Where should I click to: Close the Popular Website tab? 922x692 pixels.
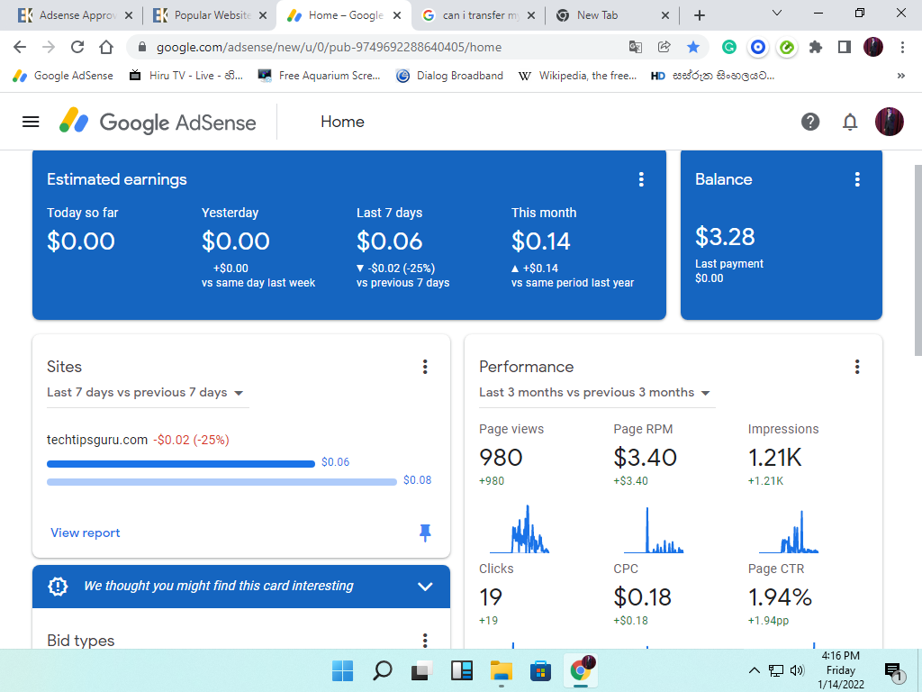pyautogui.click(x=263, y=15)
